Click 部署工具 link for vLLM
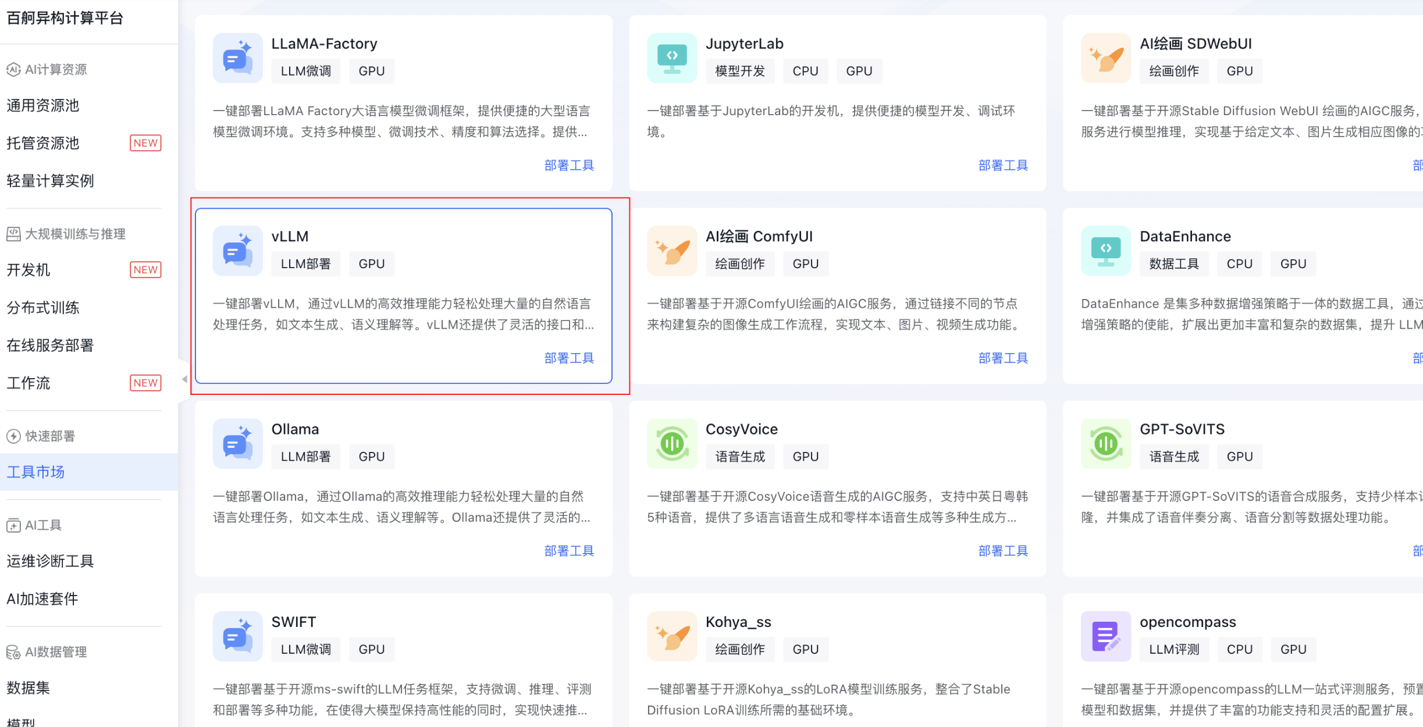 pos(569,358)
